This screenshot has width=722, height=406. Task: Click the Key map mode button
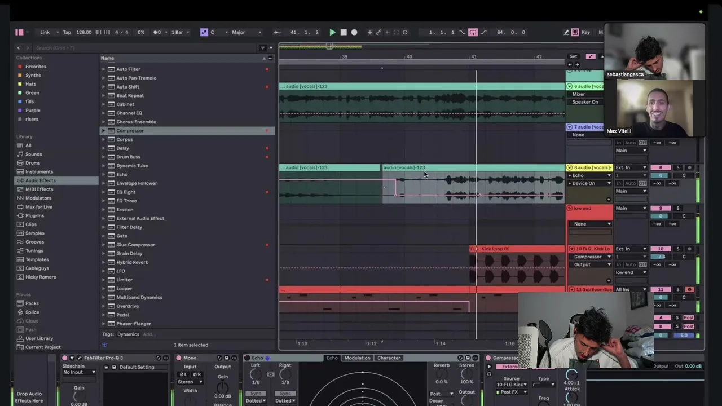(585, 32)
